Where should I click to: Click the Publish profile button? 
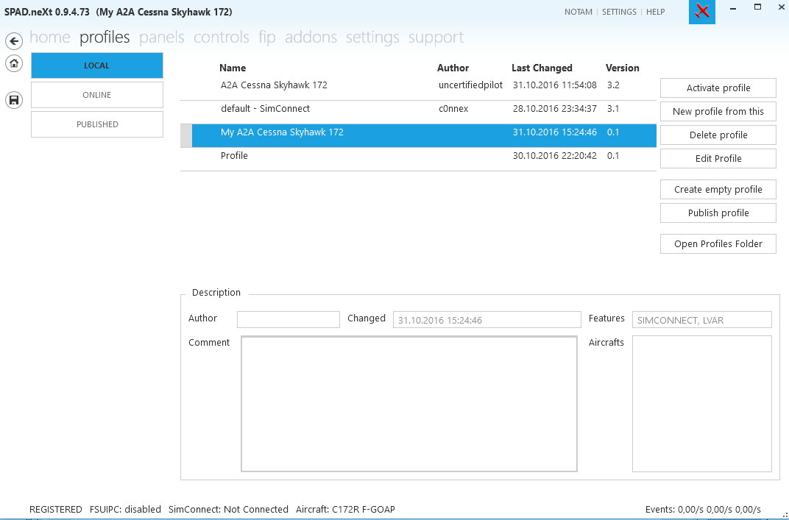(x=718, y=213)
